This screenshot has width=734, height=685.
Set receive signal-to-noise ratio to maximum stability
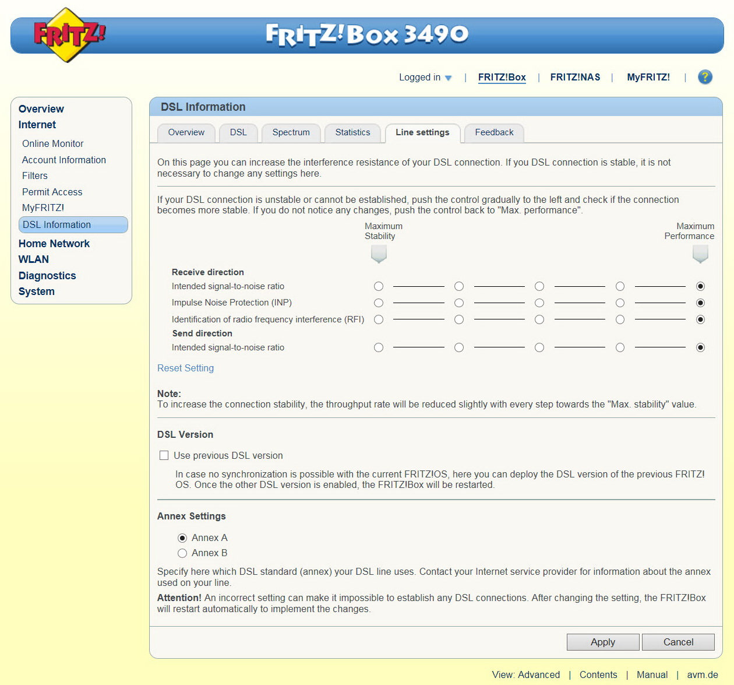(x=379, y=286)
